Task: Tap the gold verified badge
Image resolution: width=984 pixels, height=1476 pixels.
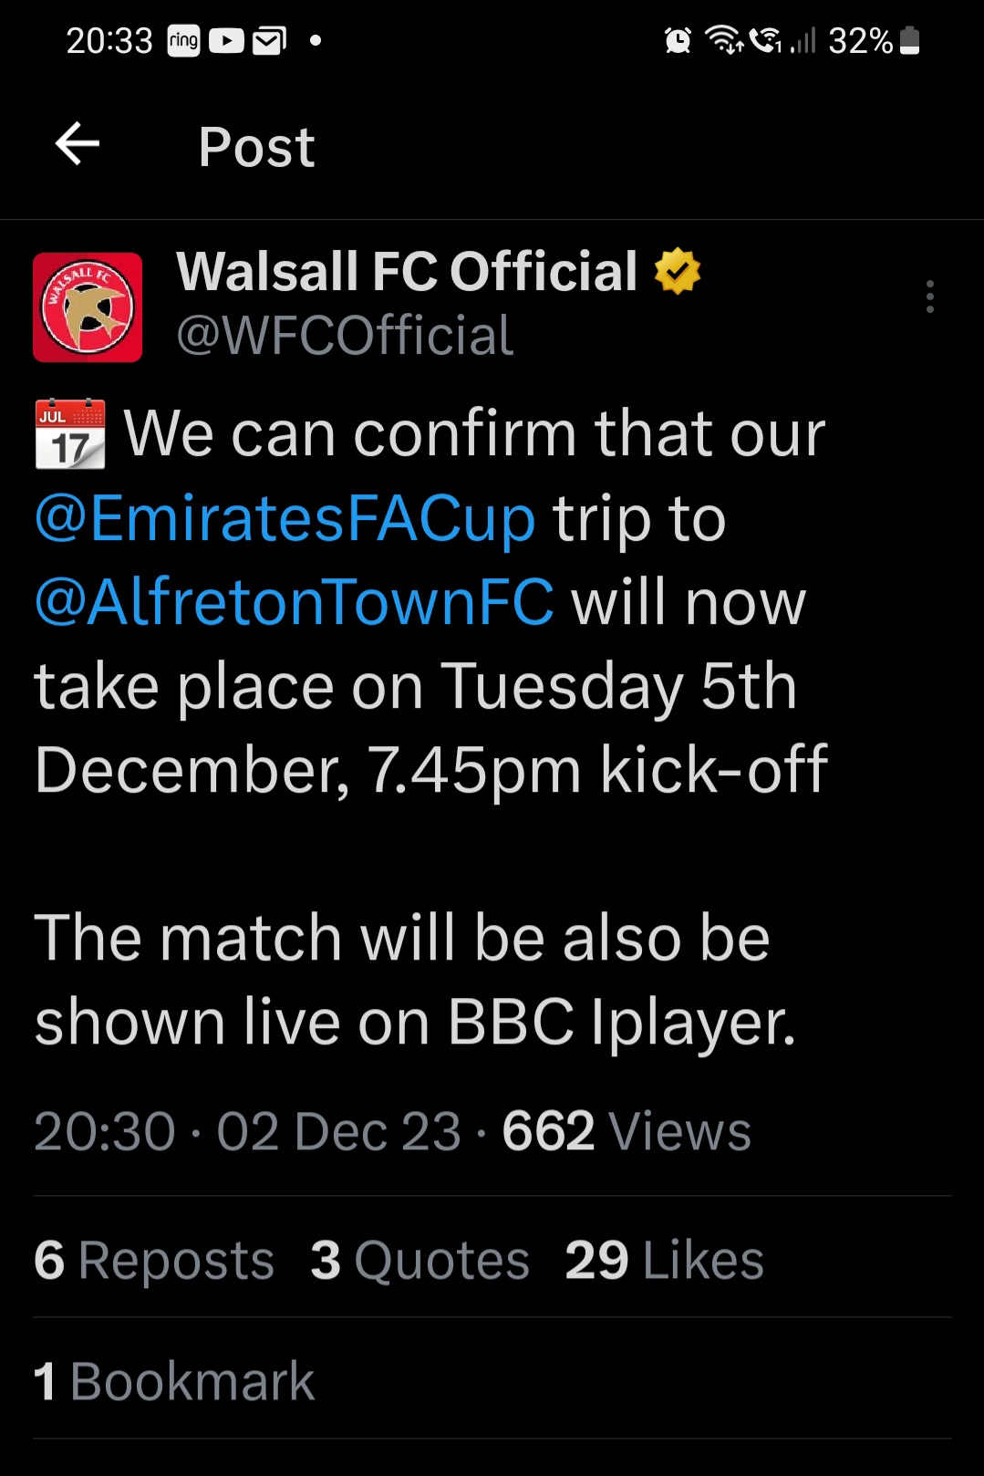Action: [x=678, y=271]
